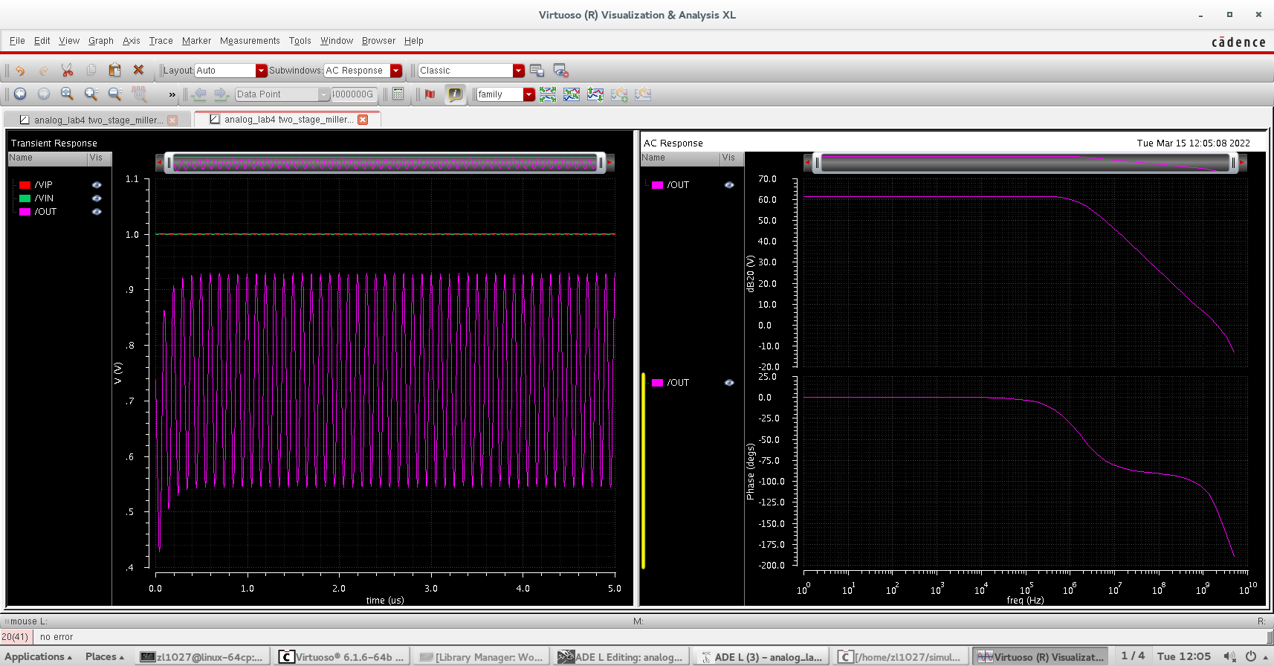Click the swap sweep variable icon
Screen dimensions: 1274x666
595,94
